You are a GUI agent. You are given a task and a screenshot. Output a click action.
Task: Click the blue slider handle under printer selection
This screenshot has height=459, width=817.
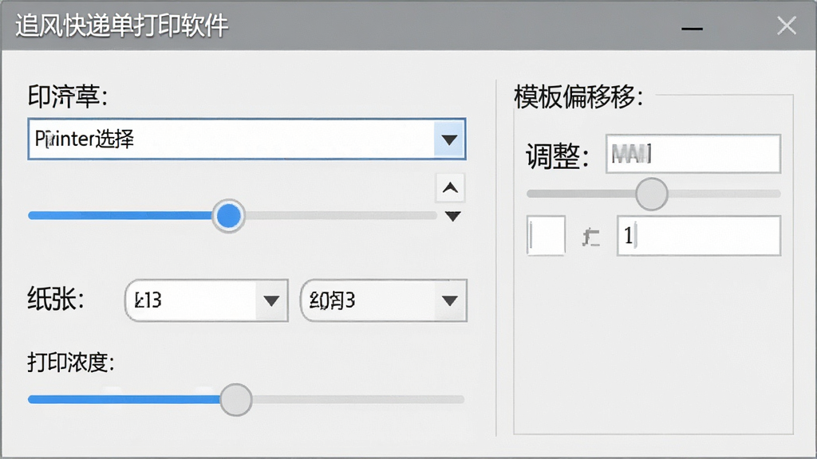(x=228, y=216)
